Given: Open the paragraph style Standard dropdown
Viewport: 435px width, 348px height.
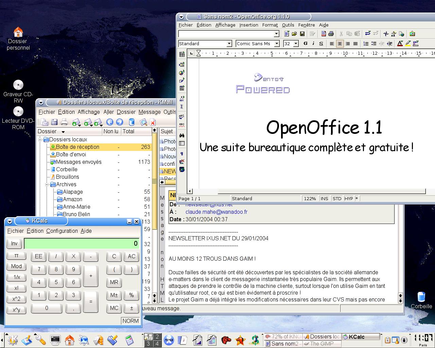Looking at the screenshot, I should [229, 43].
